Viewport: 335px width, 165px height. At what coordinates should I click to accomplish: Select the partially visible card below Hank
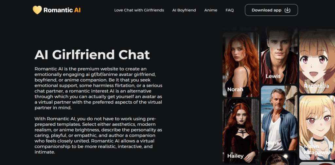click(x=279, y=158)
